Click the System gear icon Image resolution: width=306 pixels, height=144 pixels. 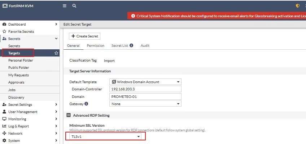4,140
